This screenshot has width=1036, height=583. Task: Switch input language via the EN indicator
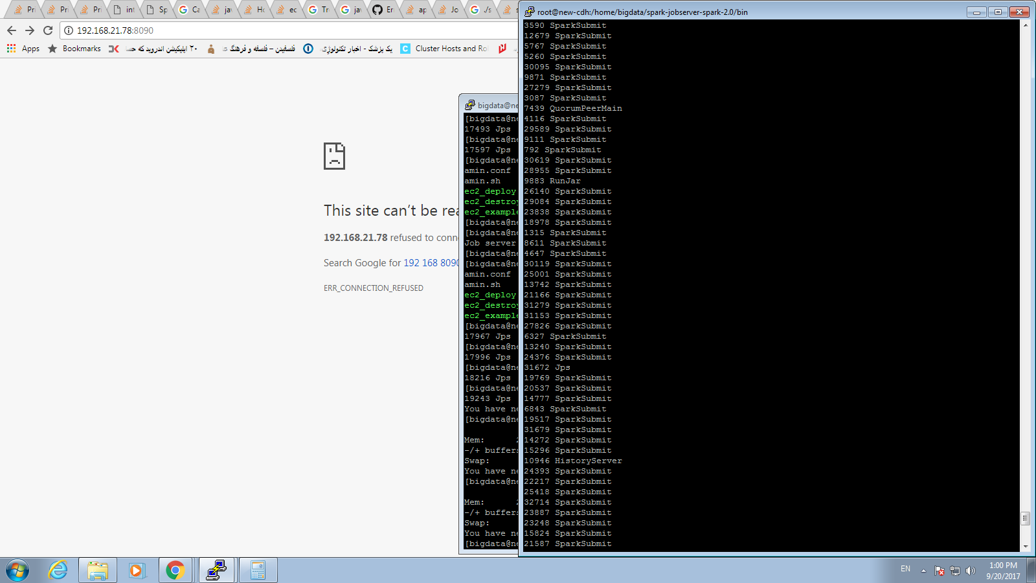(x=905, y=570)
